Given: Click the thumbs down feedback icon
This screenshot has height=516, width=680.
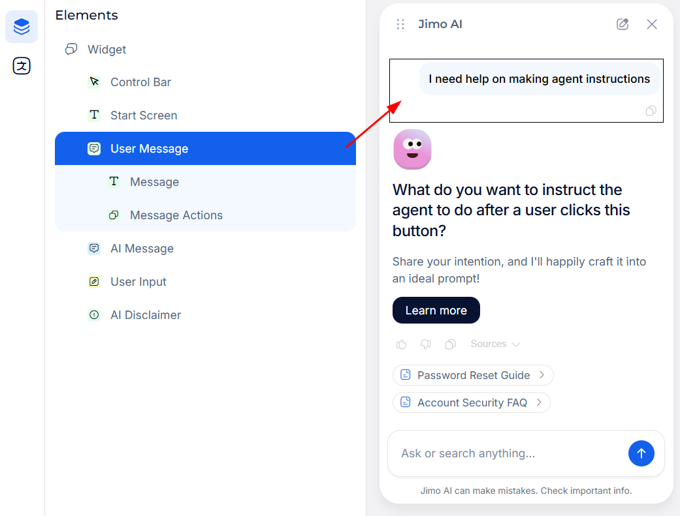Looking at the screenshot, I should 426,344.
